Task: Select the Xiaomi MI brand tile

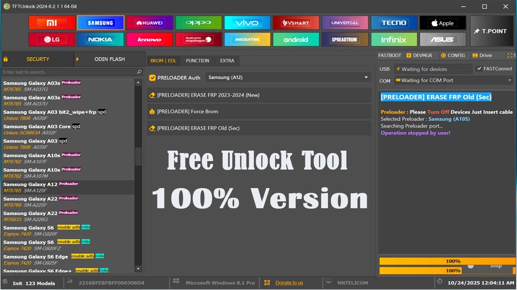Action: [52, 23]
